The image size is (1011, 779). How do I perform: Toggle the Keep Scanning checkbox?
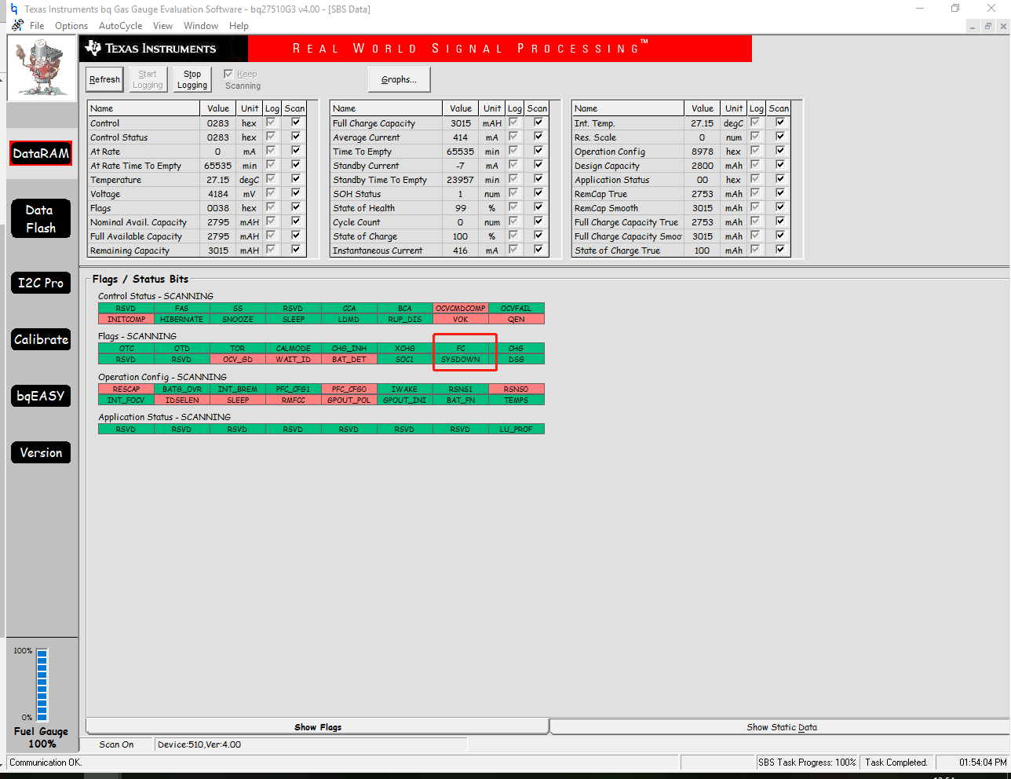[x=228, y=74]
